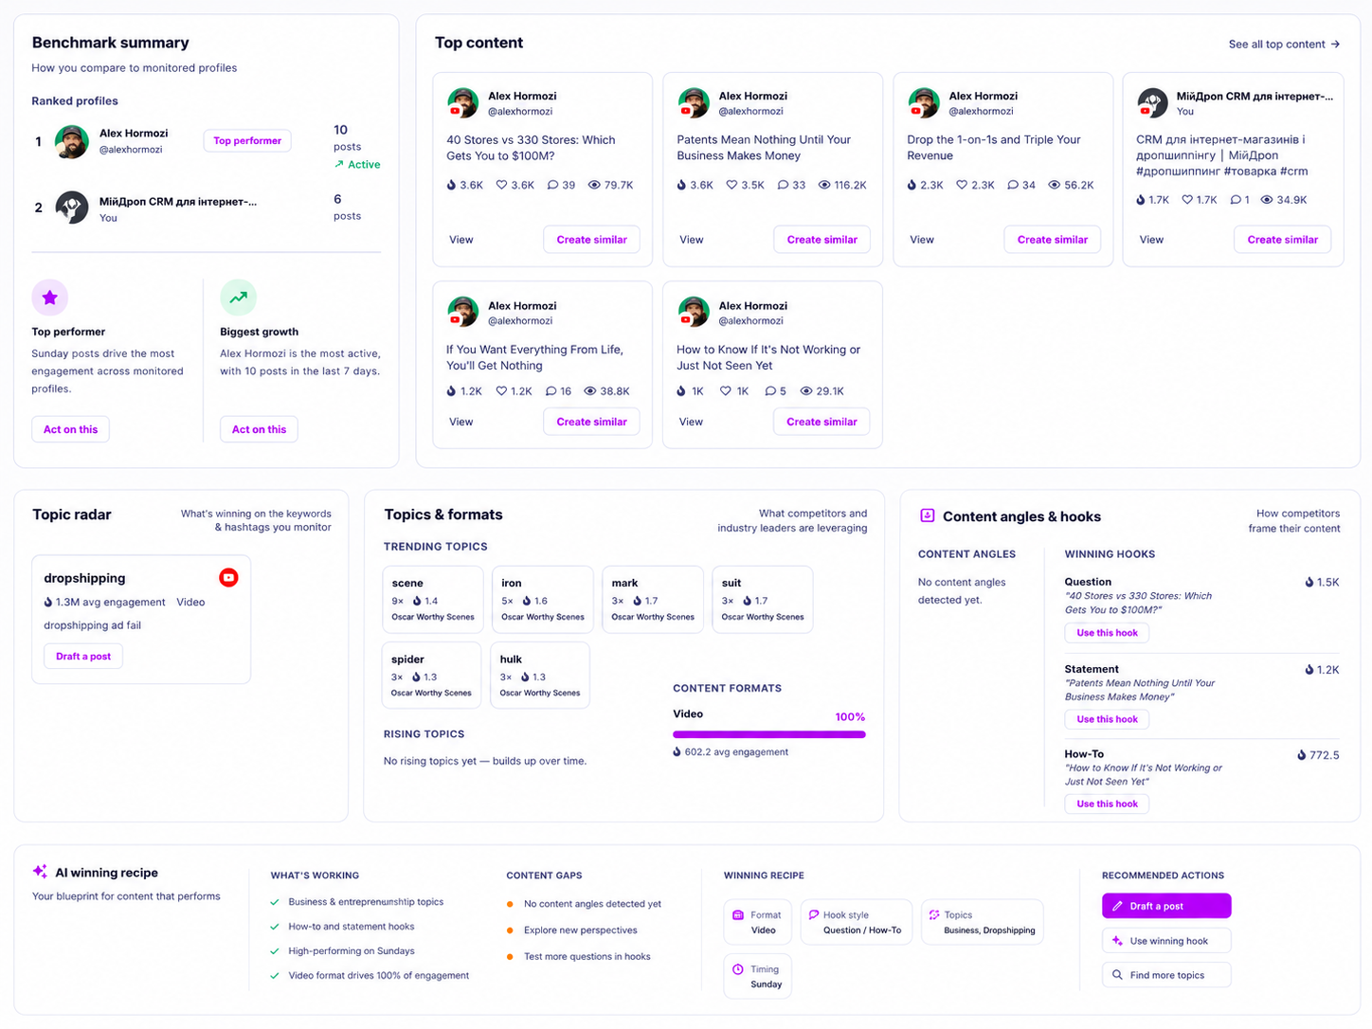The width and height of the screenshot is (1372, 1029).
Task: Click 'Explore new perspectives' content gap
Action: point(580,930)
